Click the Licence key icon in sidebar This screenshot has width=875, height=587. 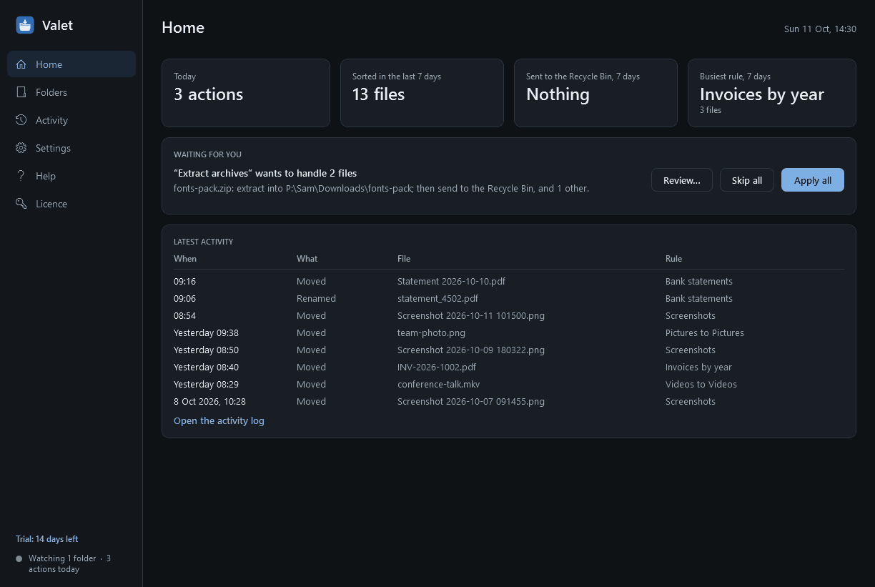point(21,204)
